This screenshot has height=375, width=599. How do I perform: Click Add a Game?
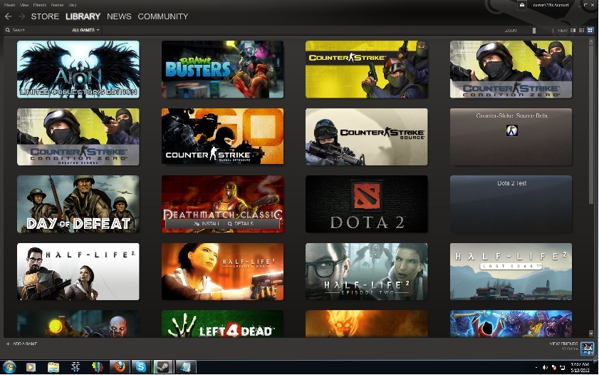tap(25, 344)
